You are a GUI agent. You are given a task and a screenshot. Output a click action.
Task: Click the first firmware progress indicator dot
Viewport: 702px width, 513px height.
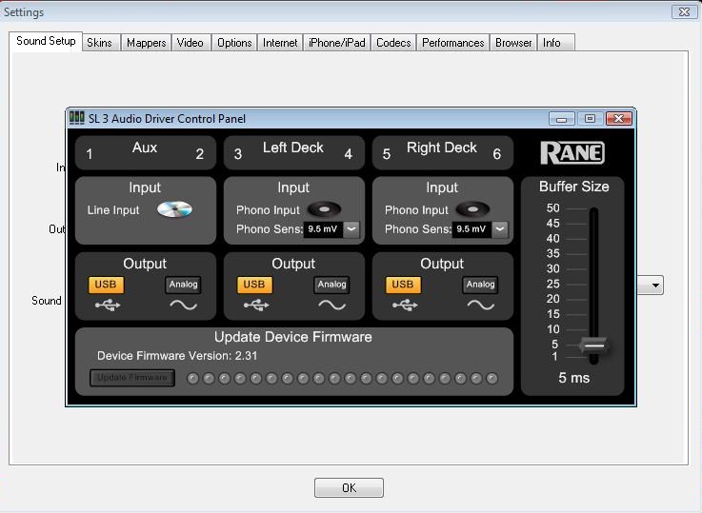click(193, 379)
